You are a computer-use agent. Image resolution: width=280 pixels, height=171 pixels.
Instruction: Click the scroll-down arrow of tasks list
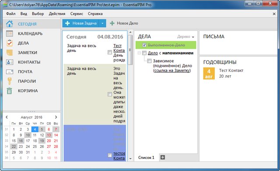click(130, 158)
